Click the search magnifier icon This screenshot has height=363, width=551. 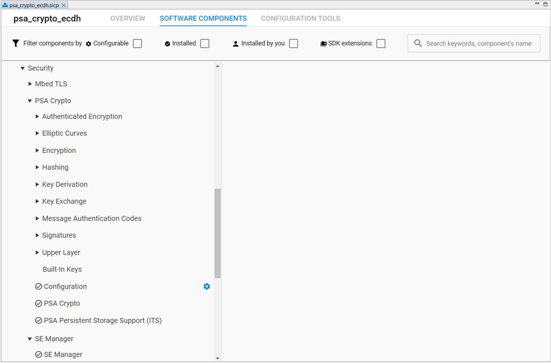pos(418,43)
